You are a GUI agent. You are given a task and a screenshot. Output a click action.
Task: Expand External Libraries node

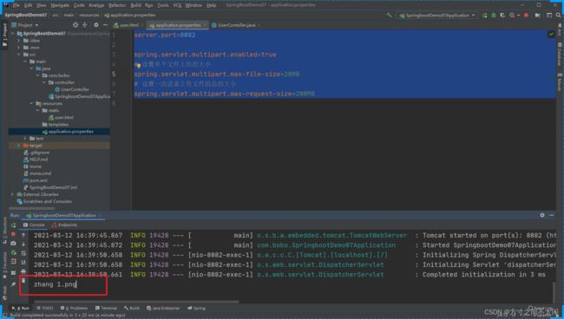point(13,194)
